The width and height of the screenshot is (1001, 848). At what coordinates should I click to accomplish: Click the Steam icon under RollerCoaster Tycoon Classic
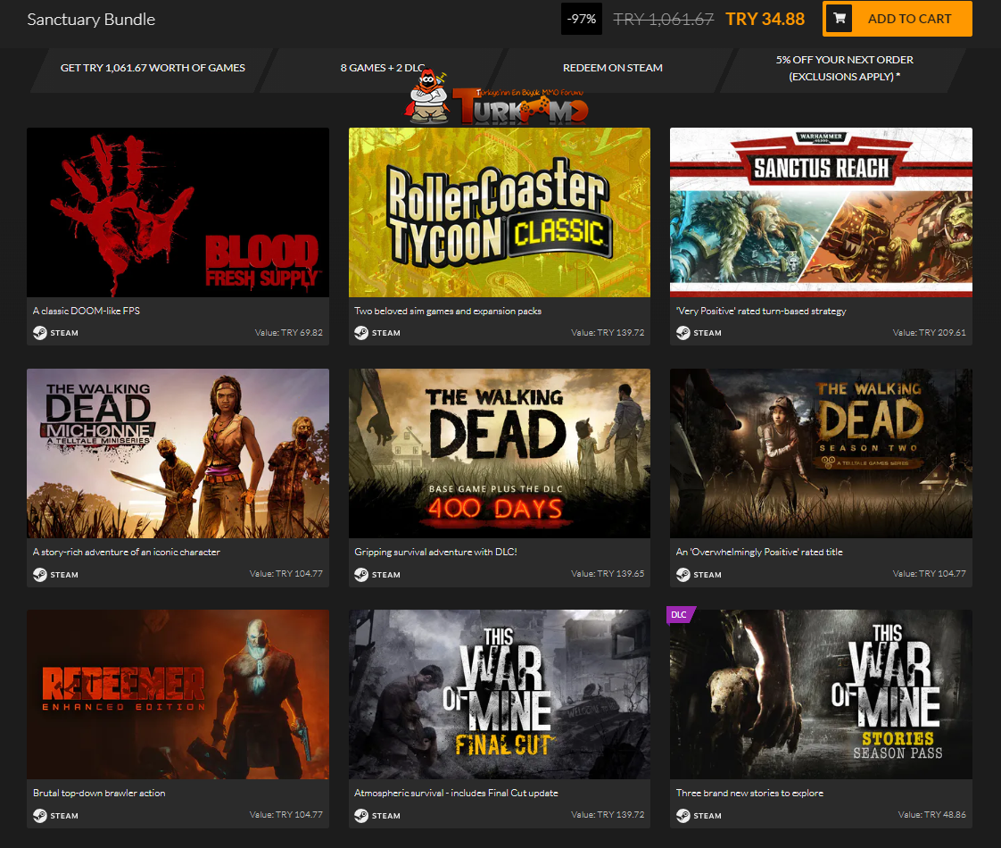pos(360,332)
